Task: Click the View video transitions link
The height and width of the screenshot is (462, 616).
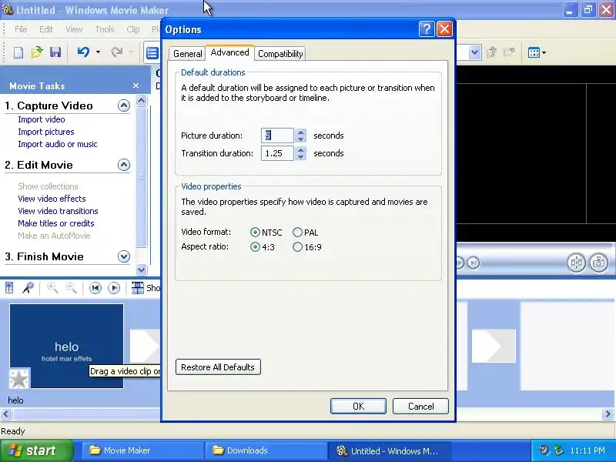Action: click(58, 211)
